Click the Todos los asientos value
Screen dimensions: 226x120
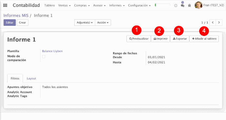(55, 87)
